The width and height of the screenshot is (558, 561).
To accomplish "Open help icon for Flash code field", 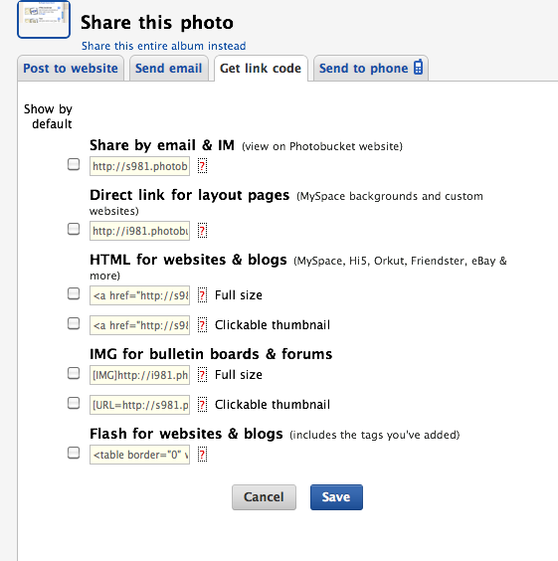I will tap(202, 455).
